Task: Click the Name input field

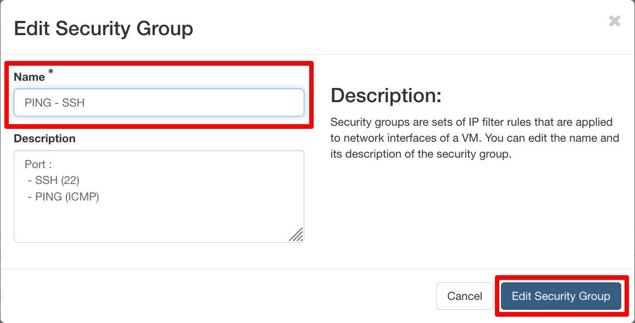Action: click(159, 103)
